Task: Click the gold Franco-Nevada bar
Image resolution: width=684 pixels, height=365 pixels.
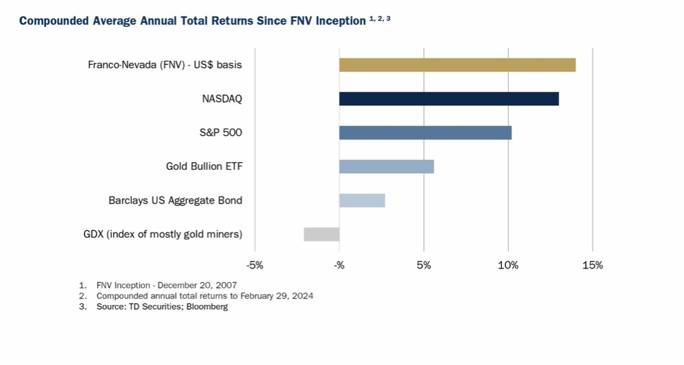Action: (457, 65)
